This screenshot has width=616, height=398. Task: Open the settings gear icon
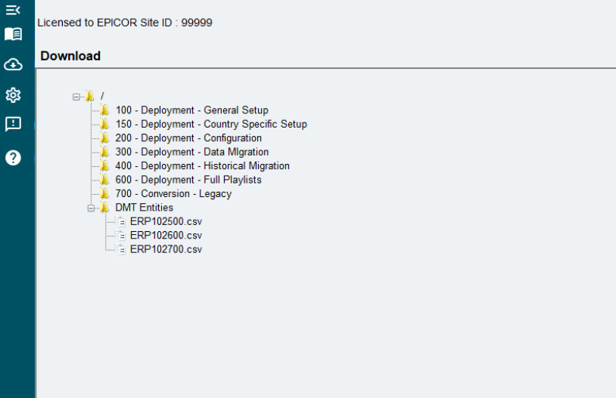pyautogui.click(x=14, y=95)
